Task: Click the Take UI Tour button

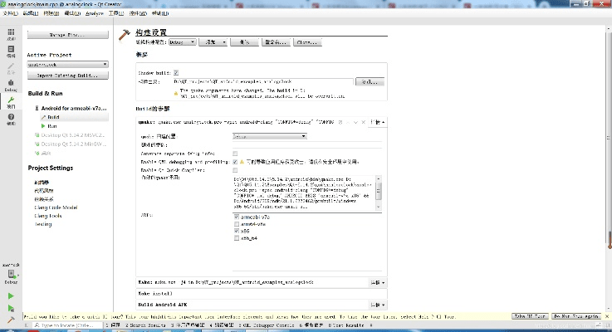Action: (530, 316)
